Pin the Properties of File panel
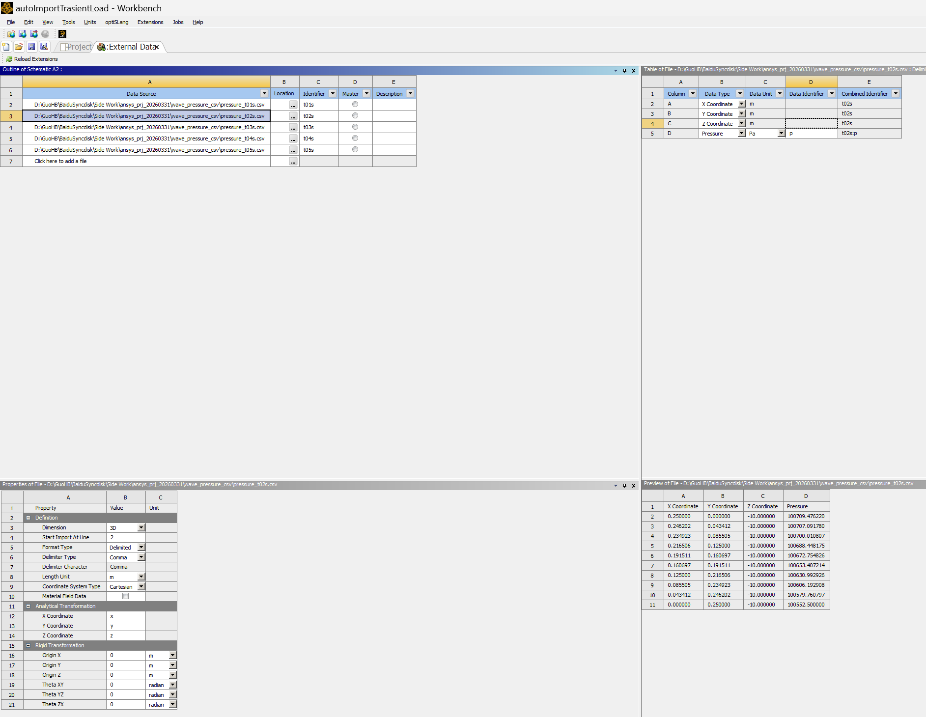926x717 pixels. click(x=624, y=485)
